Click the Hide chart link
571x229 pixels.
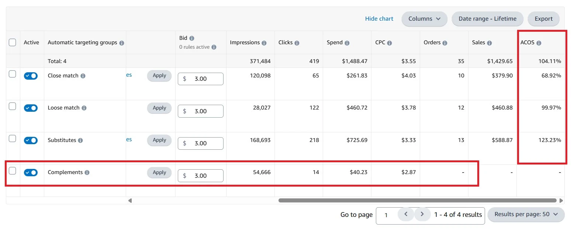(379, 19)
